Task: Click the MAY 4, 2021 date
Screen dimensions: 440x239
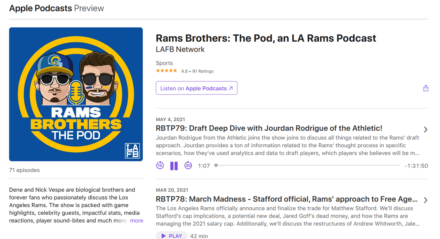Action: click(170, 119)
